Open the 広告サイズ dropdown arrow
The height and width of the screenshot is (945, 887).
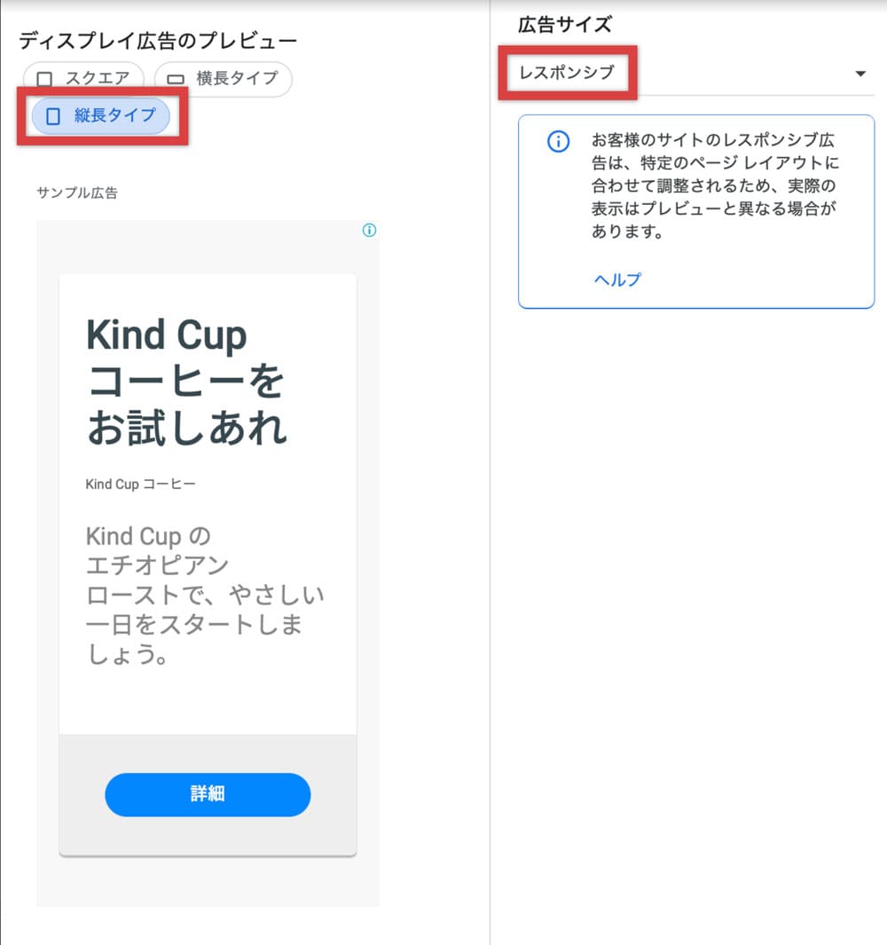click(860, 74)
